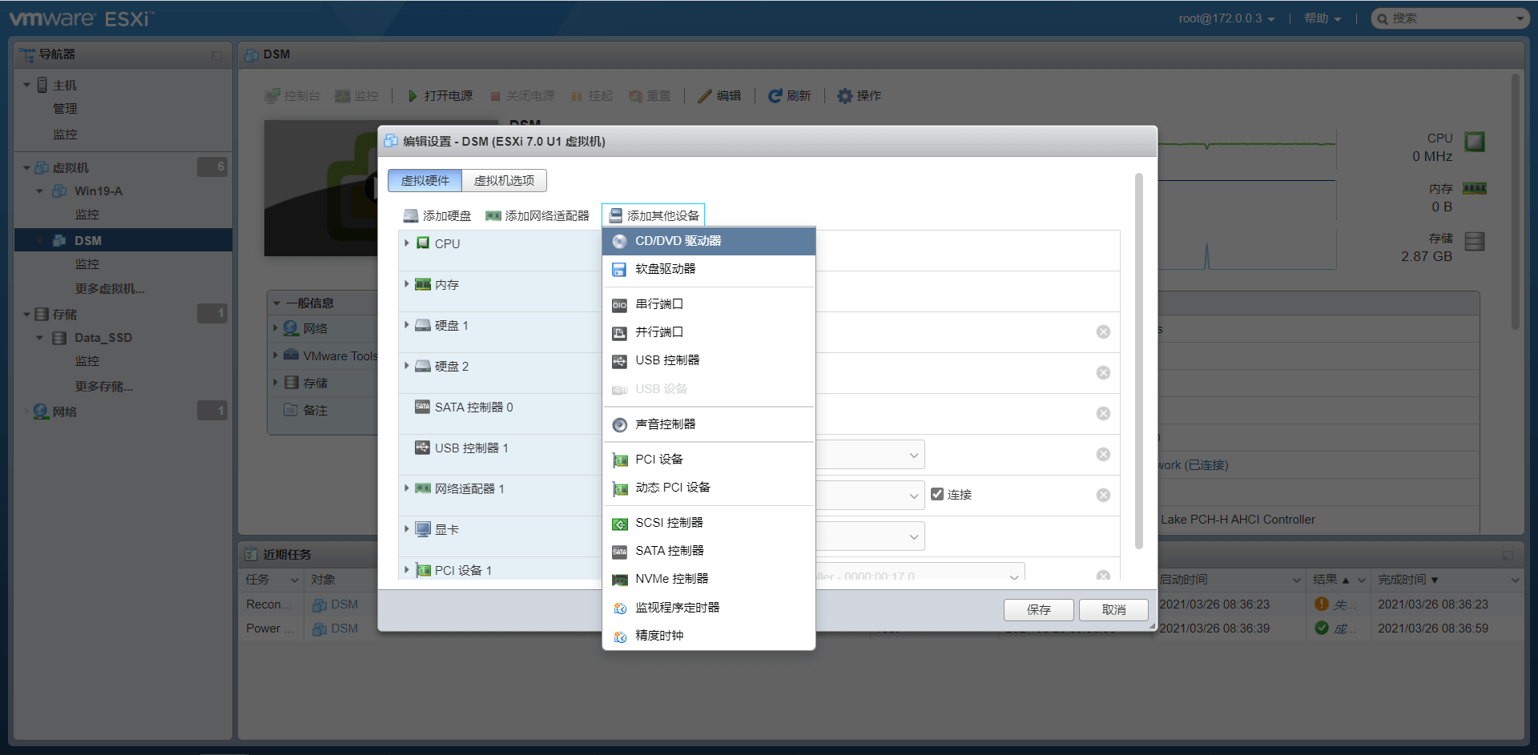
Task: Click the NVMe 控制器 icon
Action: [619, 579]
